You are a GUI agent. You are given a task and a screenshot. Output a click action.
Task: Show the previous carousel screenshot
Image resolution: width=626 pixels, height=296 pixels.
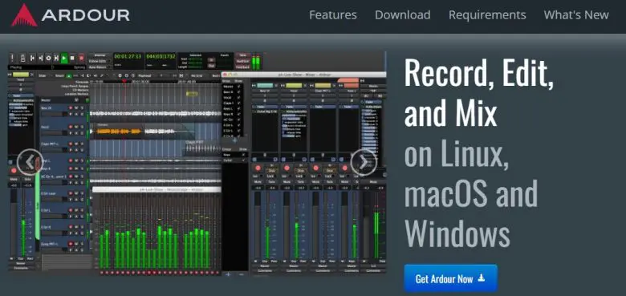[30, 162]
